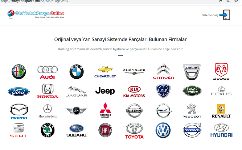242x150 pixels.
Task: Select the Audi brand logo
Action: pos(47,72)
